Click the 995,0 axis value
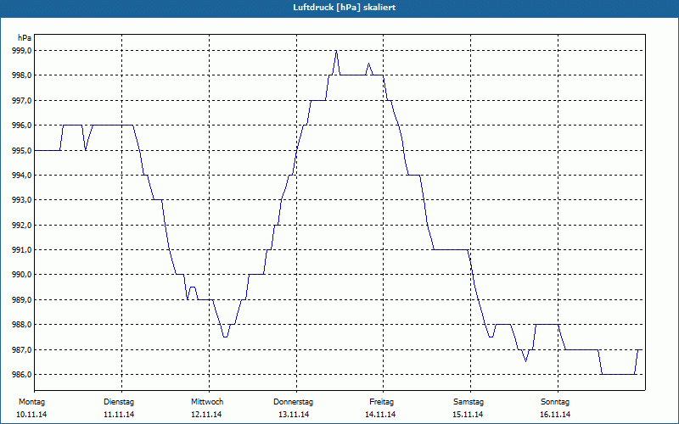Viewport: 679px width, 424px height. click(x=22, y=151)
